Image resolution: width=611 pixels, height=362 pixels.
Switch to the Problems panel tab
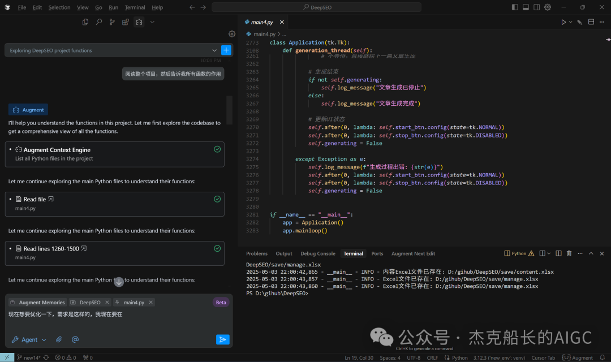pyautogui.click(x=257, y=253)
